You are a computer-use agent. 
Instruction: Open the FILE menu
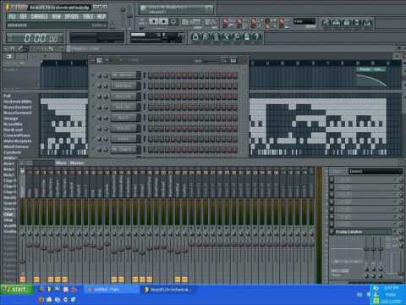[12, 17]
